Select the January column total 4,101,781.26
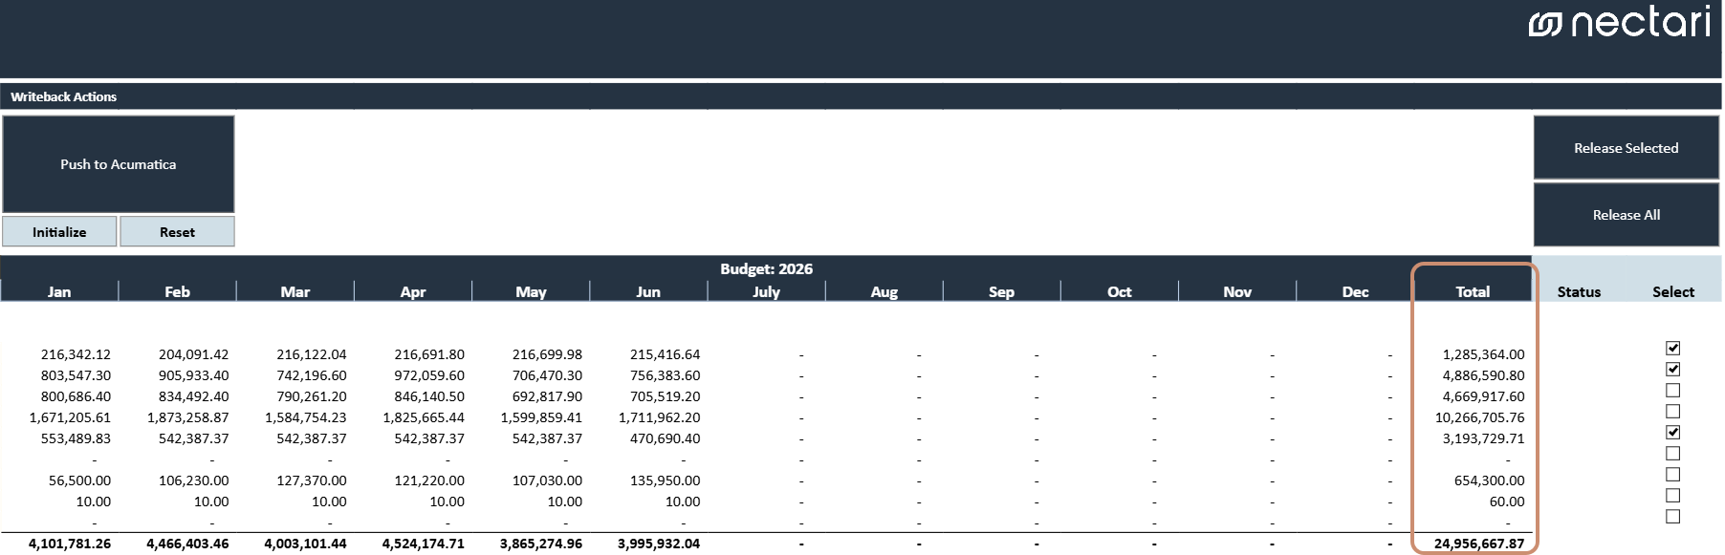The image size is (1725, 555). 70,544
